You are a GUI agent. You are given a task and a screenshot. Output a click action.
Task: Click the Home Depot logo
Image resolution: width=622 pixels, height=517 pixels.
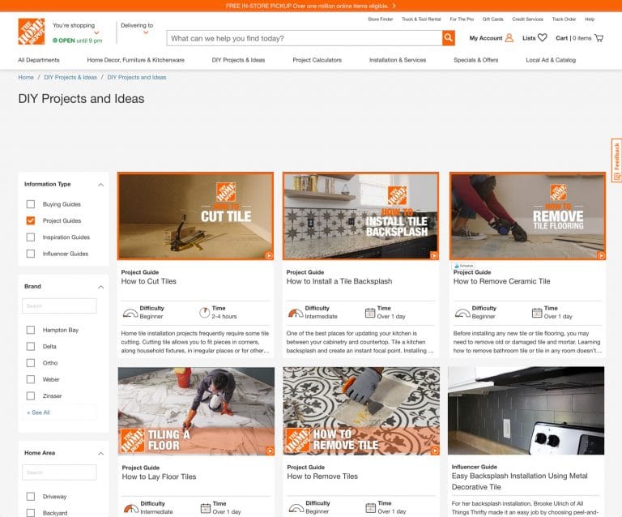click(x=32, y=32)
